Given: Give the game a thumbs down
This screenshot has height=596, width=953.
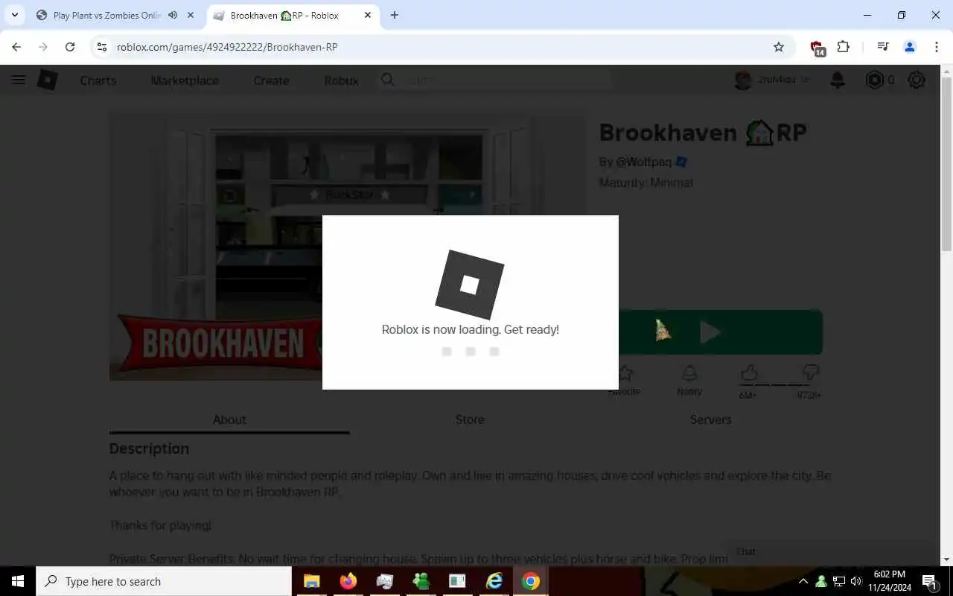Looking at the screenshot, I should (x=811, y=372).
